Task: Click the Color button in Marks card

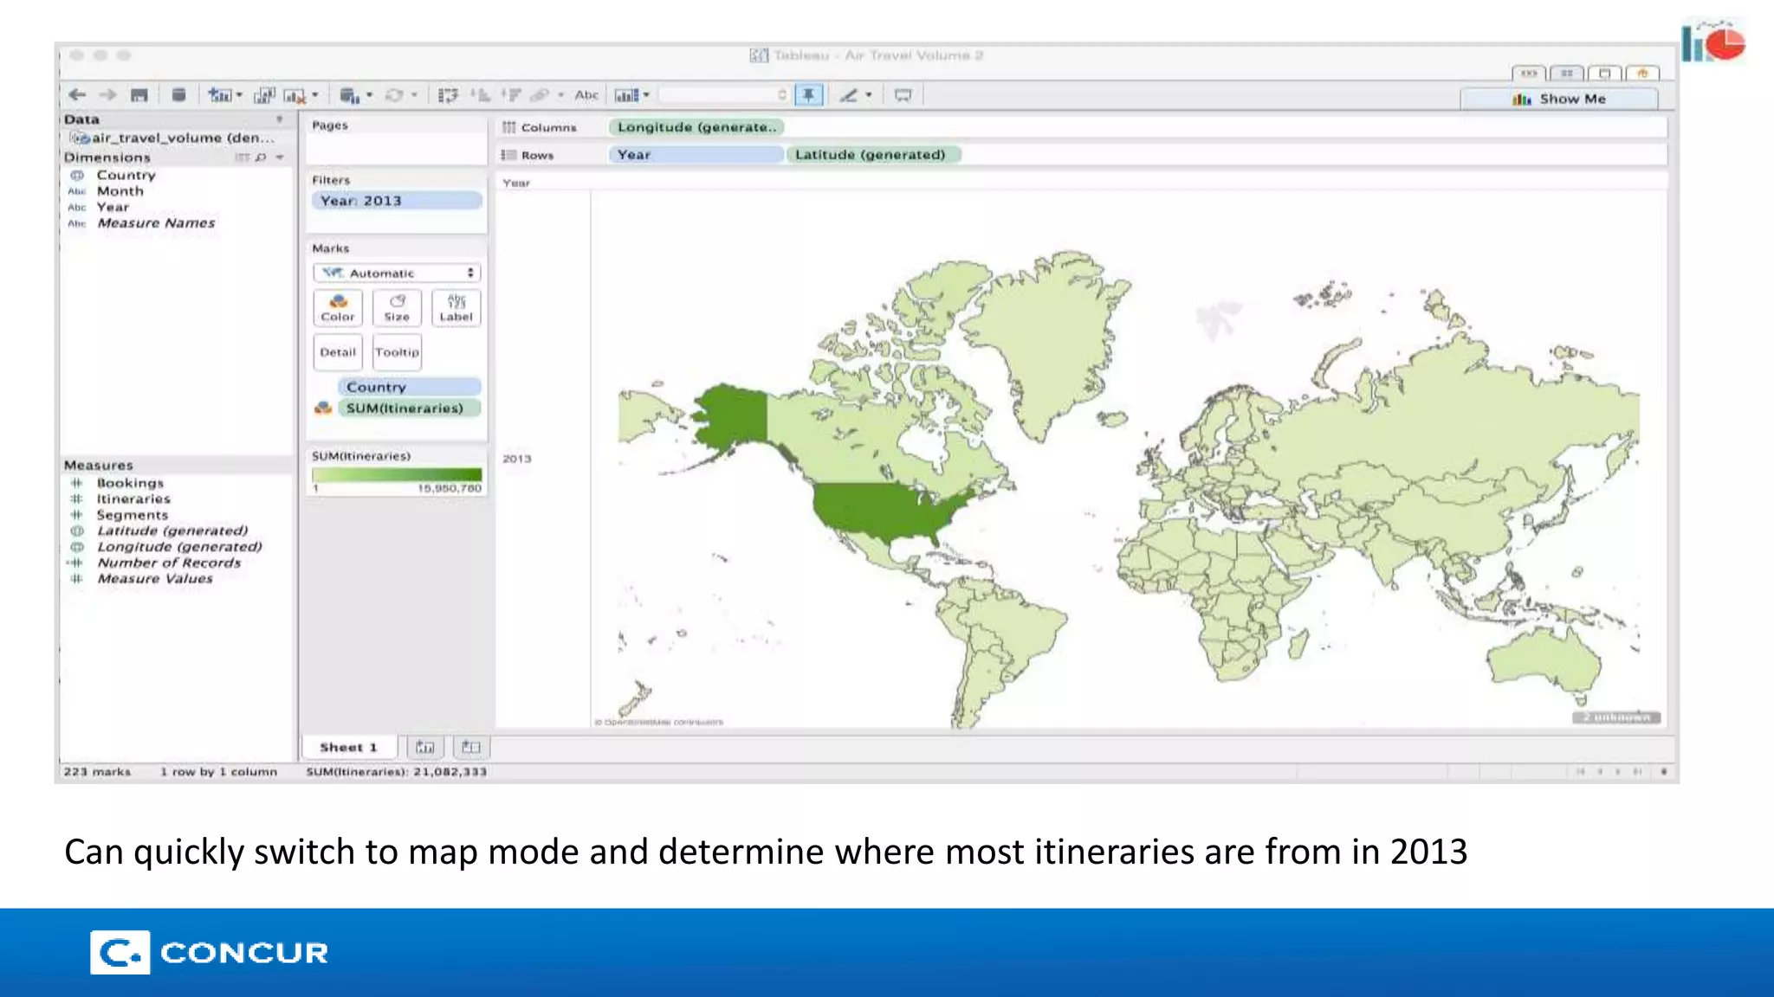Action: click(338, 308)
